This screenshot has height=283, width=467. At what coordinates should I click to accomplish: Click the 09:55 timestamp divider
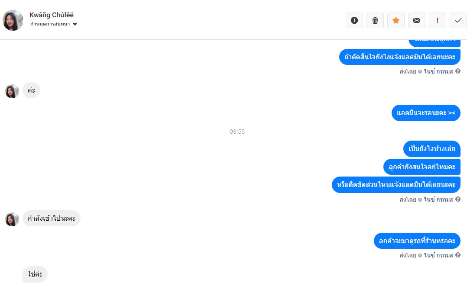pyautogui.click(x=237, y=132)
